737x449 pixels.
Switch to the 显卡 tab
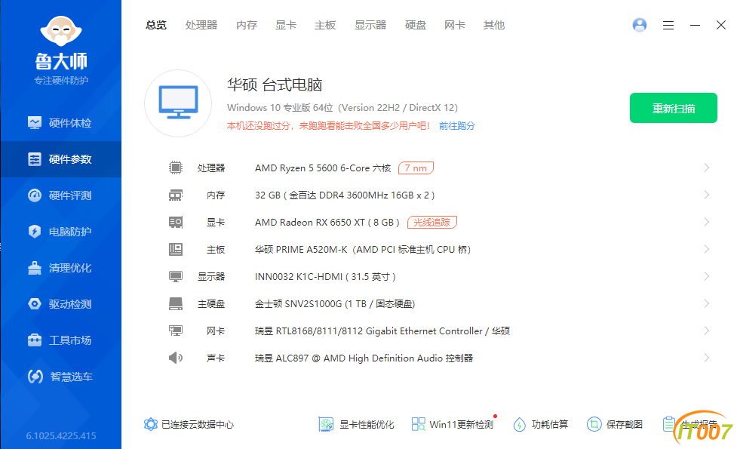[286, 26]
